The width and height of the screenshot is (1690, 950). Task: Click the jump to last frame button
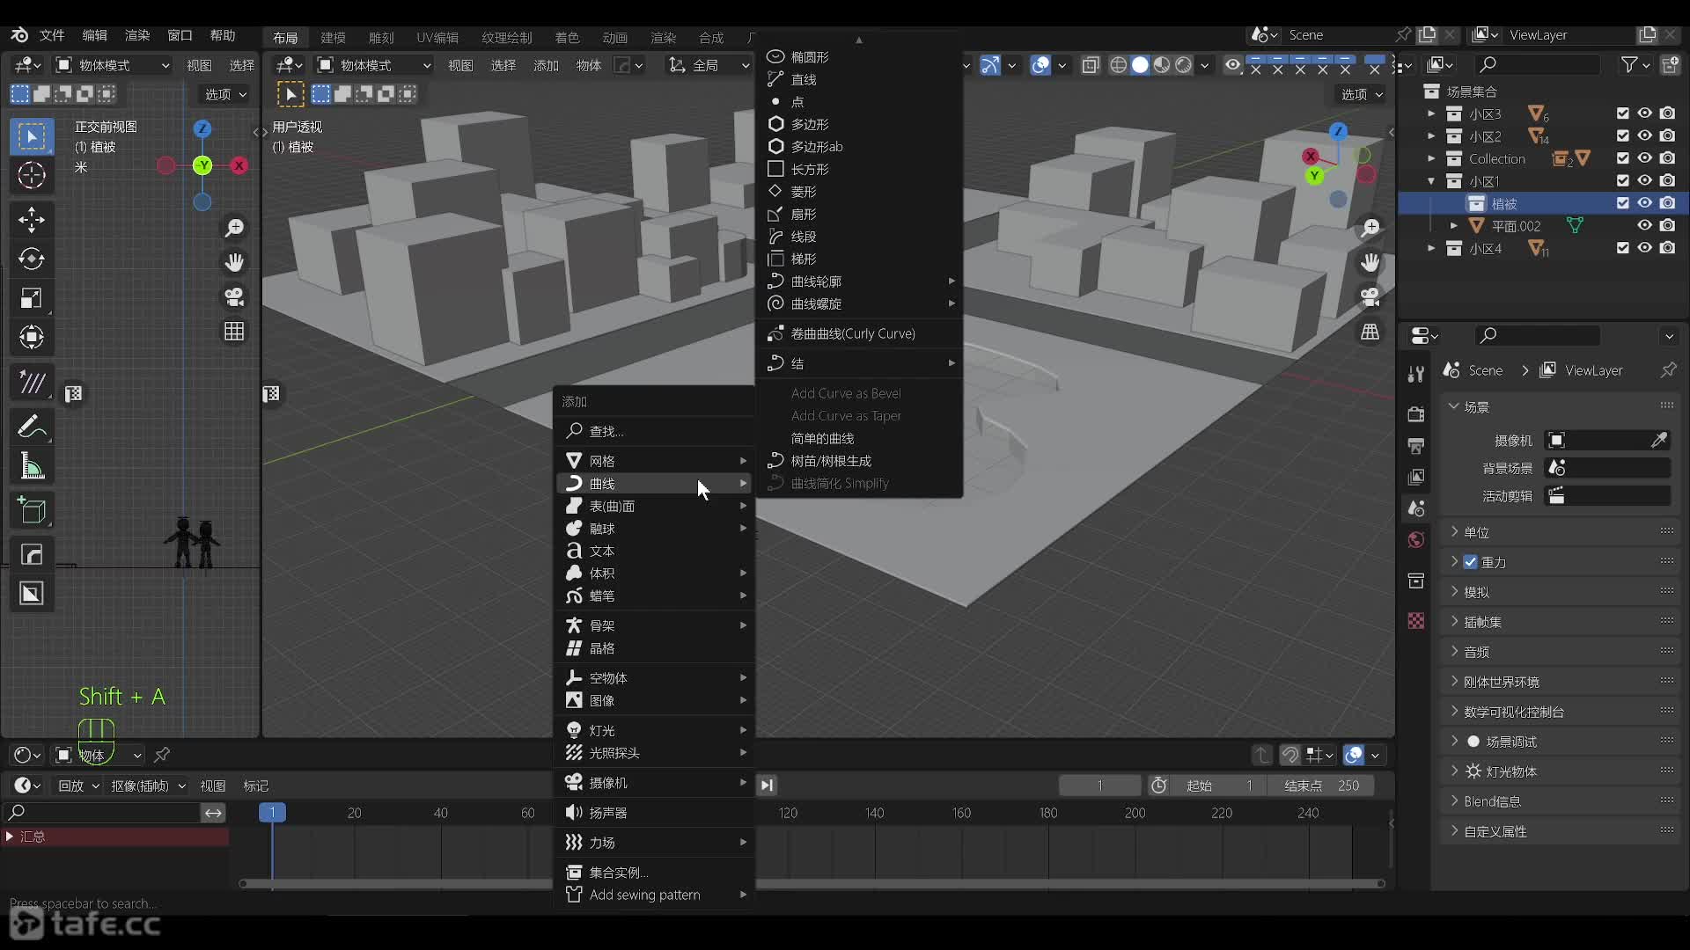click(767, 786)
